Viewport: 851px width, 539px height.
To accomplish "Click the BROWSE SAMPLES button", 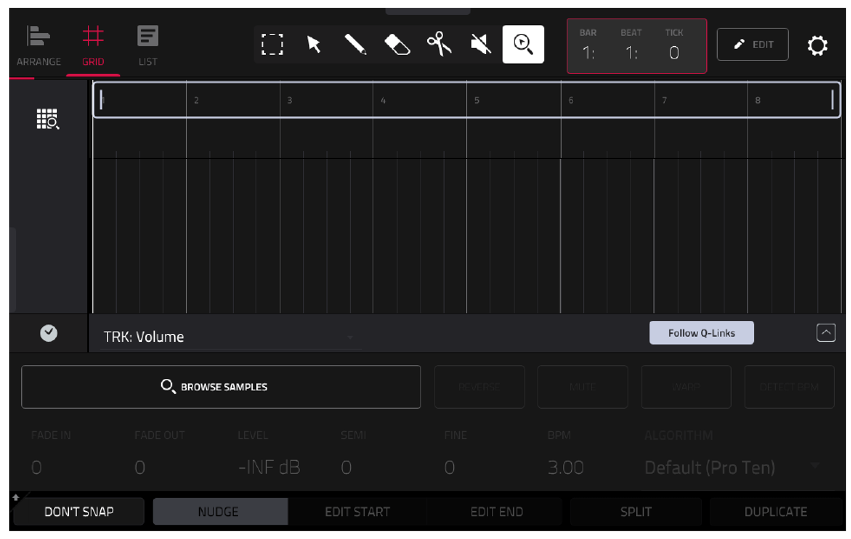I will coord(221,387).
